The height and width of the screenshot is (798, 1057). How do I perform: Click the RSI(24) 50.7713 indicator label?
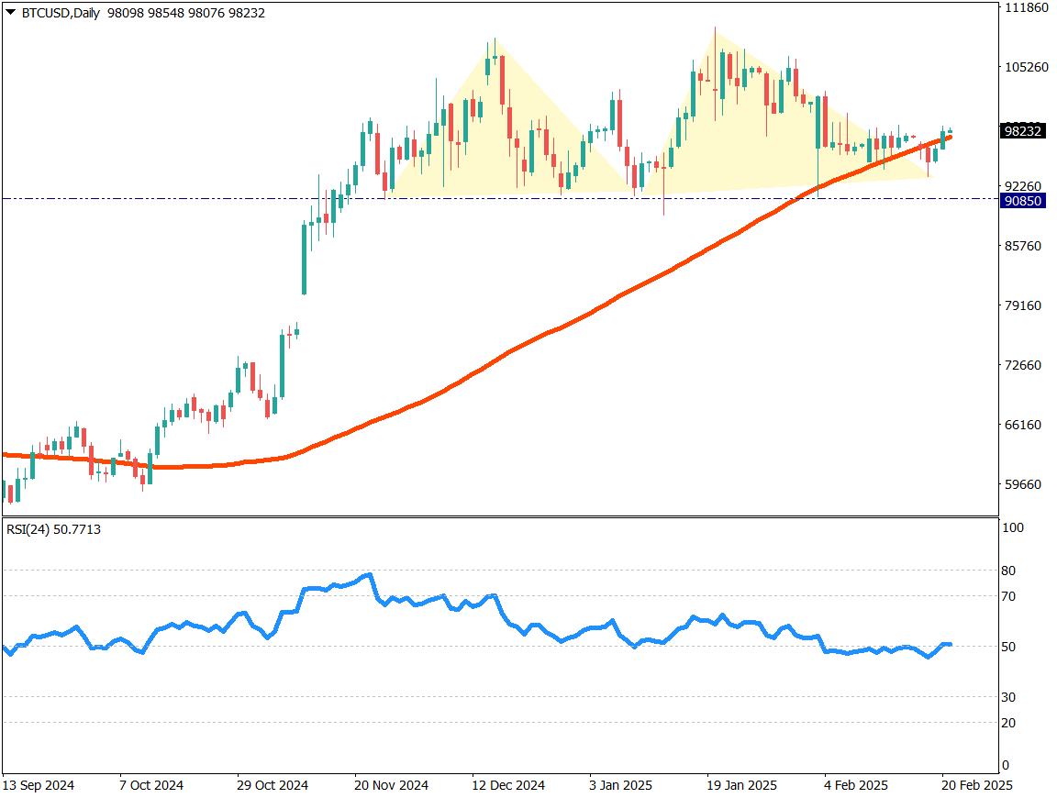52,529
